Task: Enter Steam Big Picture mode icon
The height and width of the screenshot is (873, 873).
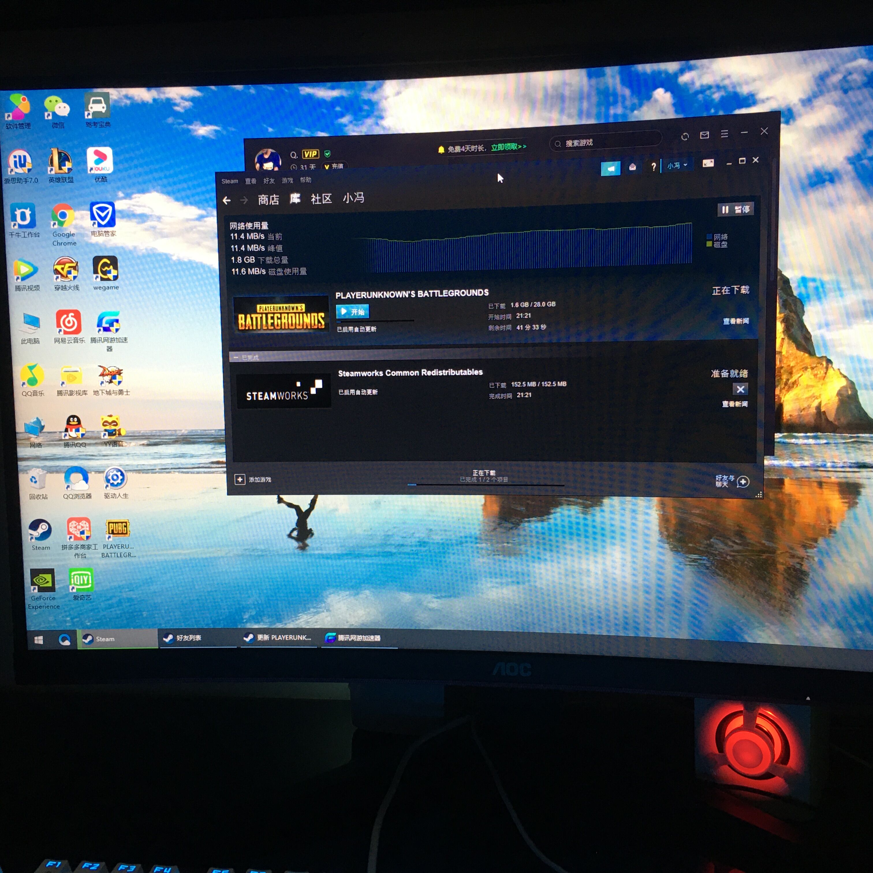Action: 708,164
